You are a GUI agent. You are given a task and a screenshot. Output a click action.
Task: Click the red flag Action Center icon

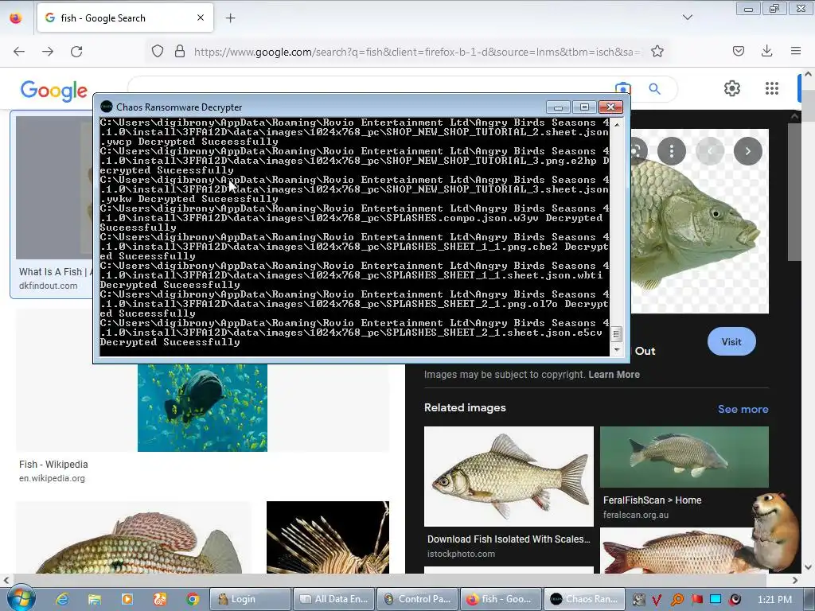point(696,600)
